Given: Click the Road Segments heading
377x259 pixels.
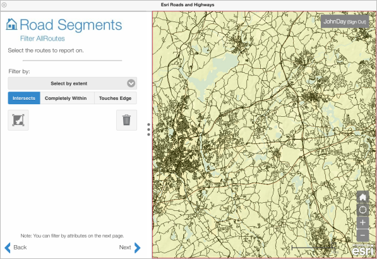Looking at the screenshot, I should click(x=71, y=25).
